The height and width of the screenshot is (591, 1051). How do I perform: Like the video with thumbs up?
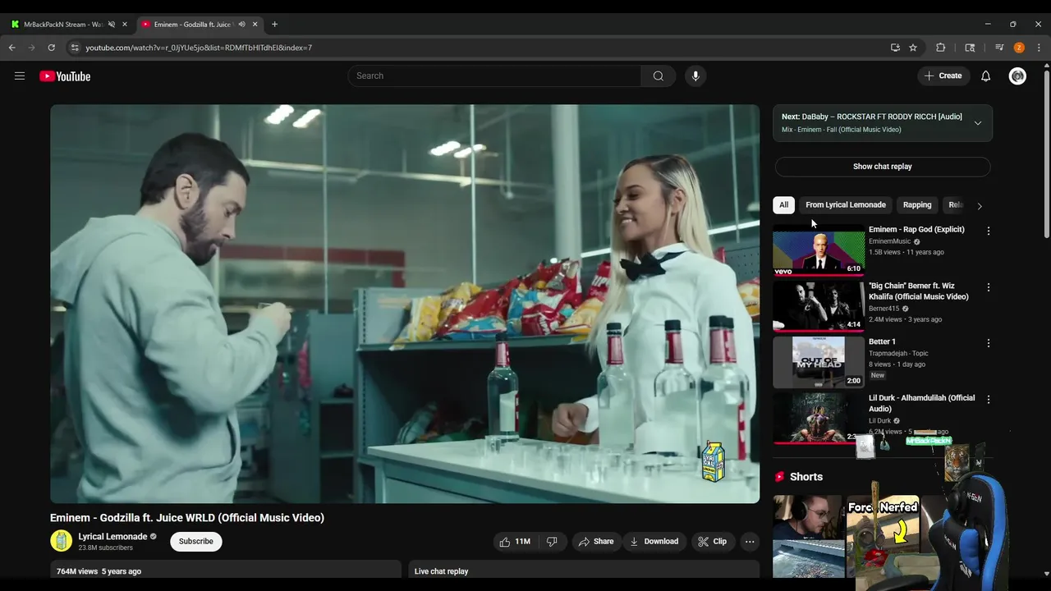coord(515,542)
